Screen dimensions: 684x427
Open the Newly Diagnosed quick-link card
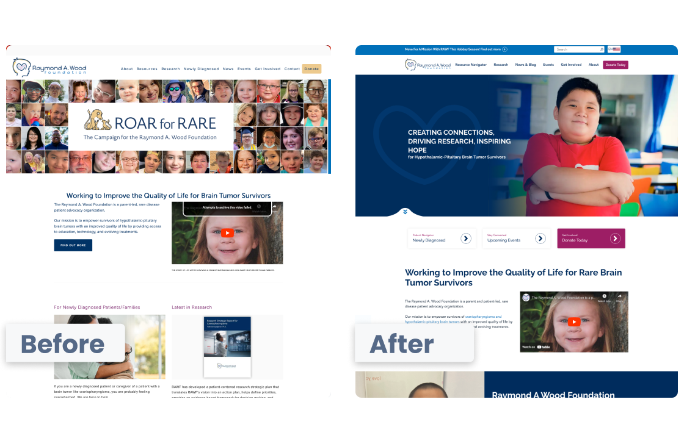pyautogui.click(x=441, y=239)
